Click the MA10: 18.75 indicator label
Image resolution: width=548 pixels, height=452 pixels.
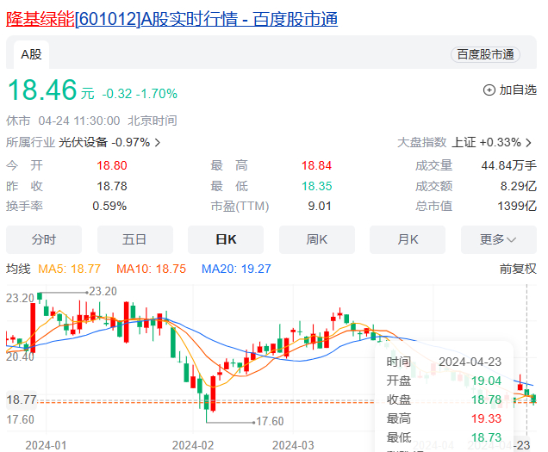(x=151, y=269)
